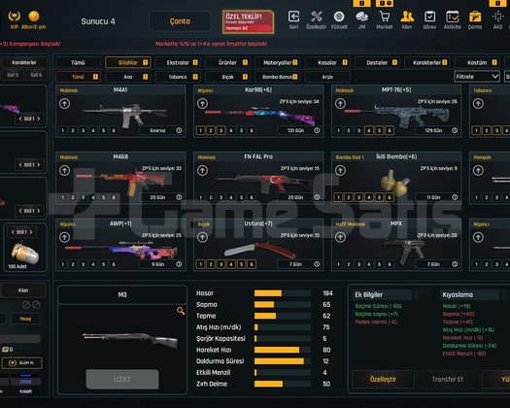Viewport: 510px width, 408px height.
Task: Switch to the Ekstralar tab
Action: (x=177, y=62)
